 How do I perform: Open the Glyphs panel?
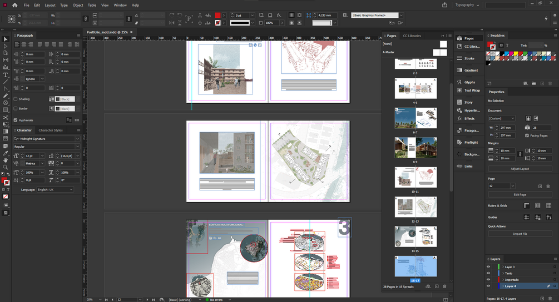[x=469, y=82]
